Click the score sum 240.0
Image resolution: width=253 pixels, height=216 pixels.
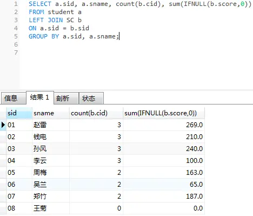coord(164,149)
